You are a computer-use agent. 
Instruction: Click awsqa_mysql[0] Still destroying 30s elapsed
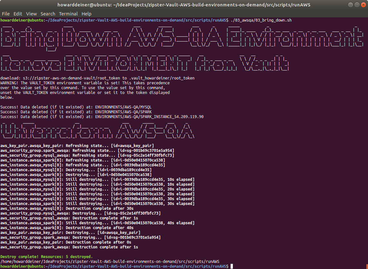tap(97, 199)
